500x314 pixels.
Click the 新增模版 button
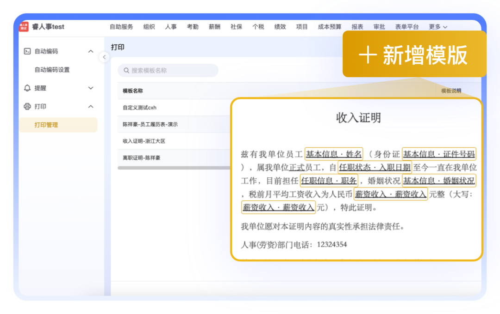(x=414, y=55)
